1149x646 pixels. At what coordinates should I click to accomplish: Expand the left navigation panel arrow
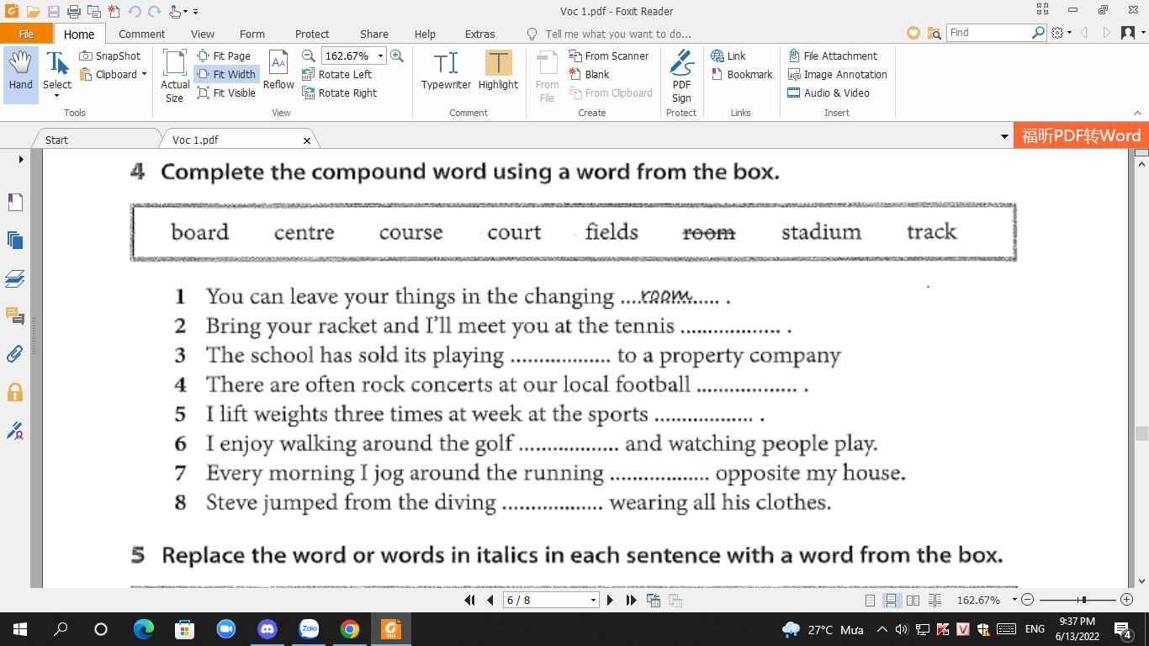21,159
